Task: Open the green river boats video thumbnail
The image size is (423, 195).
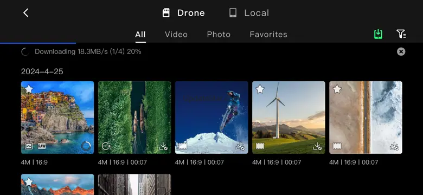Action: [134, 118]
